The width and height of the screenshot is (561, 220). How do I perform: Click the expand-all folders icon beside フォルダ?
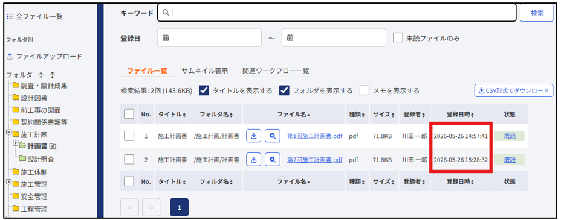[x=52, y=75]
